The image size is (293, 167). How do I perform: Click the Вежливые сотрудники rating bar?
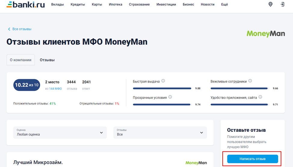240,88
